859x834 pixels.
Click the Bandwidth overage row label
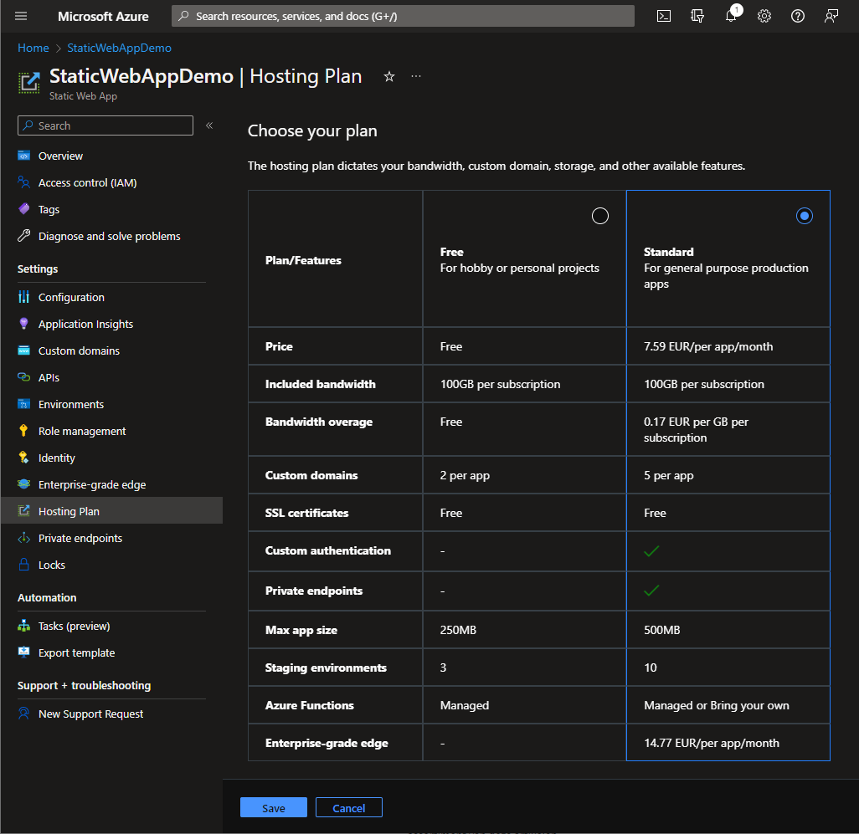(x=319, y=422)
